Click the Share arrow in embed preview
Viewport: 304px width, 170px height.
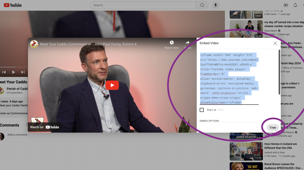pyautogui.click(x=187, y=43)
